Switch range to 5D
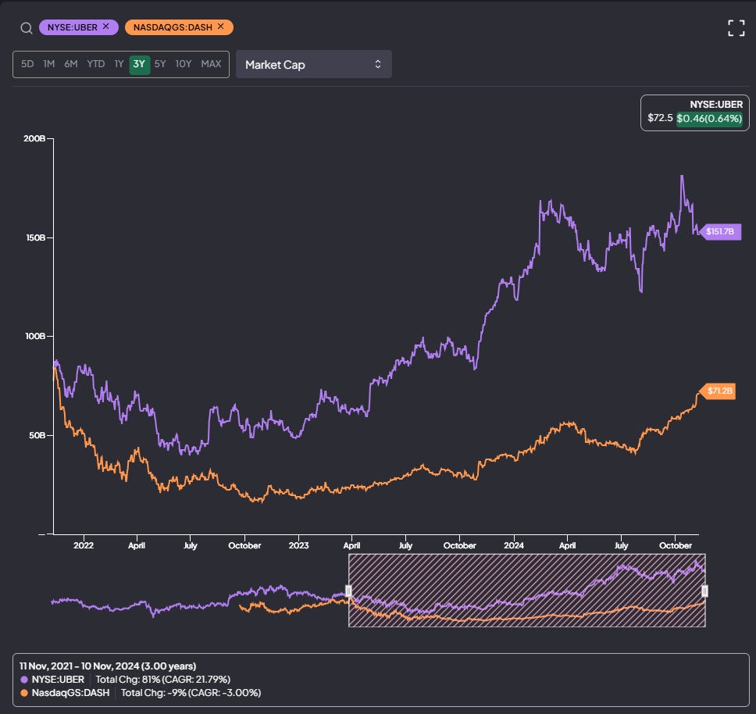756x714 pixels. [x=27, y=63]
